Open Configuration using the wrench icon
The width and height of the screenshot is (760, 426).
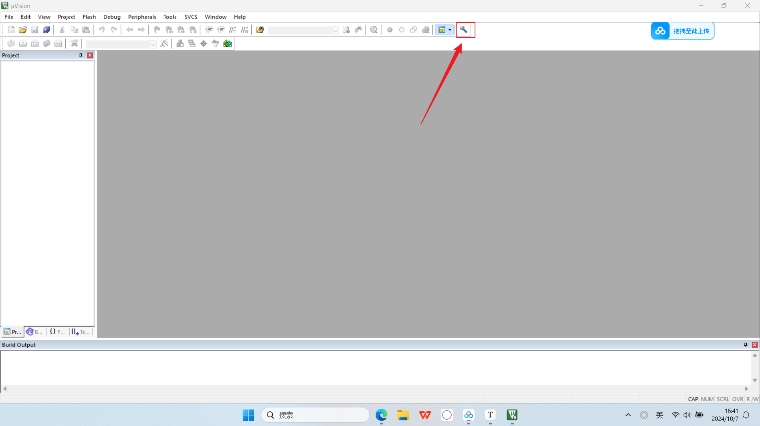pos(464,30)
